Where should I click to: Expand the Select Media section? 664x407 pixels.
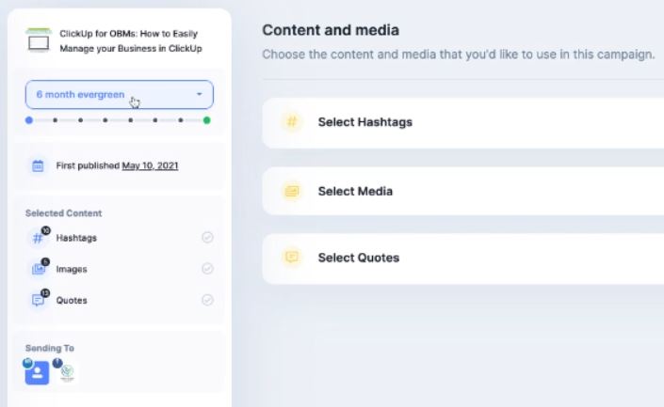[462, 191]
